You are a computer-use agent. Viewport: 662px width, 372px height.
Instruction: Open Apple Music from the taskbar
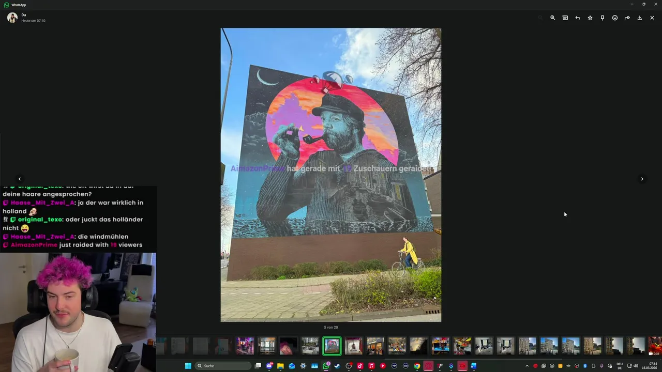pyautogui.click(x=371, y=366)
